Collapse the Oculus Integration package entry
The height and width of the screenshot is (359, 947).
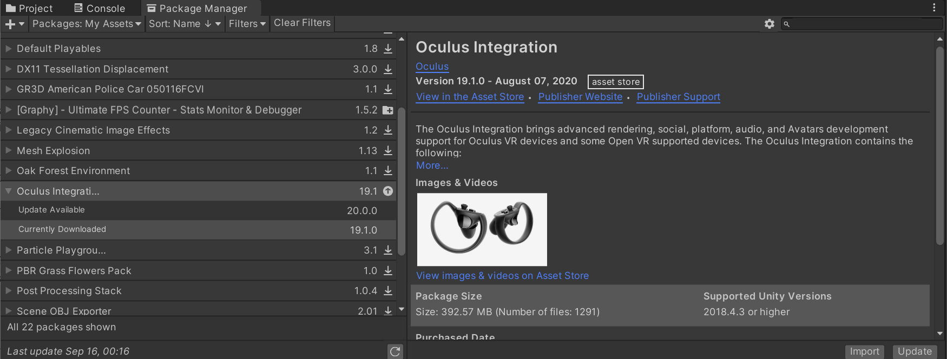click(x=9, y=191)
